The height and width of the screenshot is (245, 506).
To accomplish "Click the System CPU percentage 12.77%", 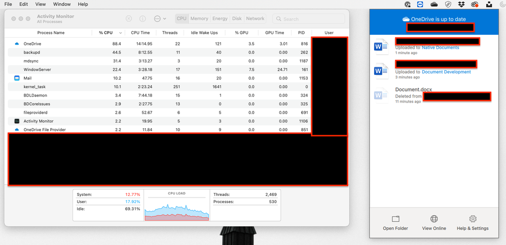I will click(133, 194).
